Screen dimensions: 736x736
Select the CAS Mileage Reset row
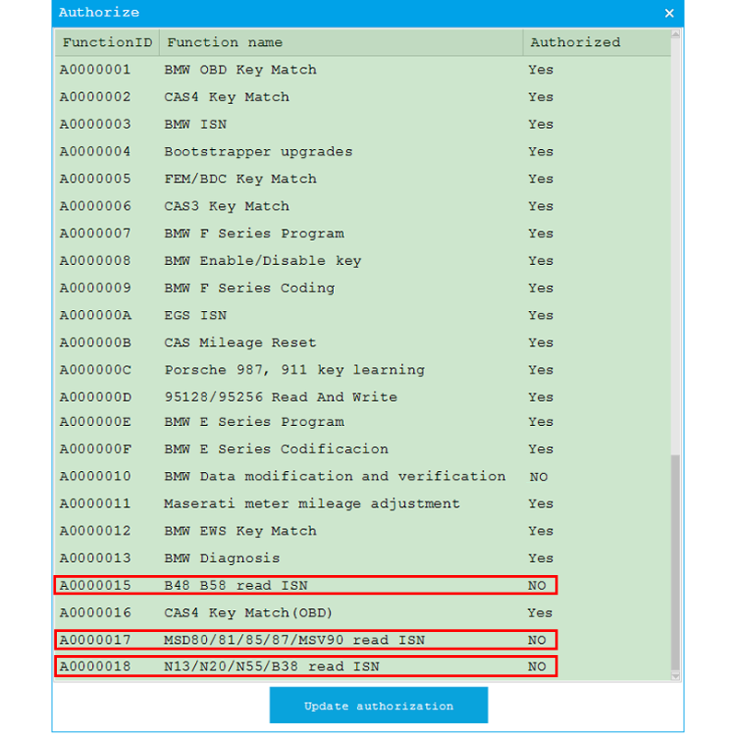(362, 342)
